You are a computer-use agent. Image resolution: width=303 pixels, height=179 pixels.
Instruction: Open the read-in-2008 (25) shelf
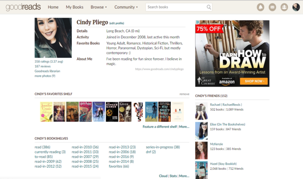(85, 162)
